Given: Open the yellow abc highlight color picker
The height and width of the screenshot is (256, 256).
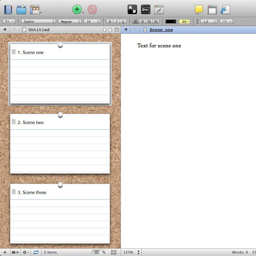Looking at the screenshot, I should (184, 21).
